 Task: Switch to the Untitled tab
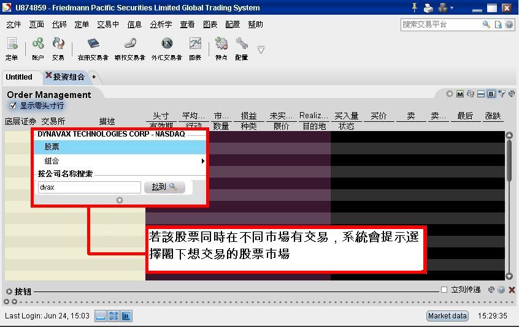click(x=19, y=77)
